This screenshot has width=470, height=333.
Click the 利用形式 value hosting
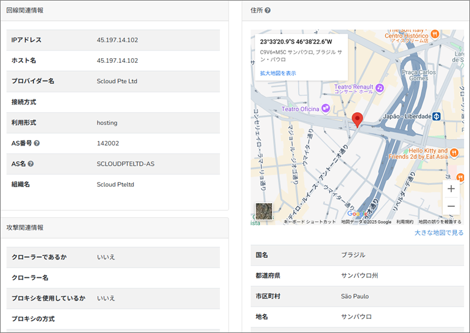tap(107, 123)
